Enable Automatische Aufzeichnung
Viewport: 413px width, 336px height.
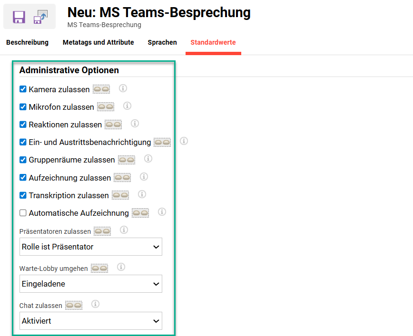22,213
